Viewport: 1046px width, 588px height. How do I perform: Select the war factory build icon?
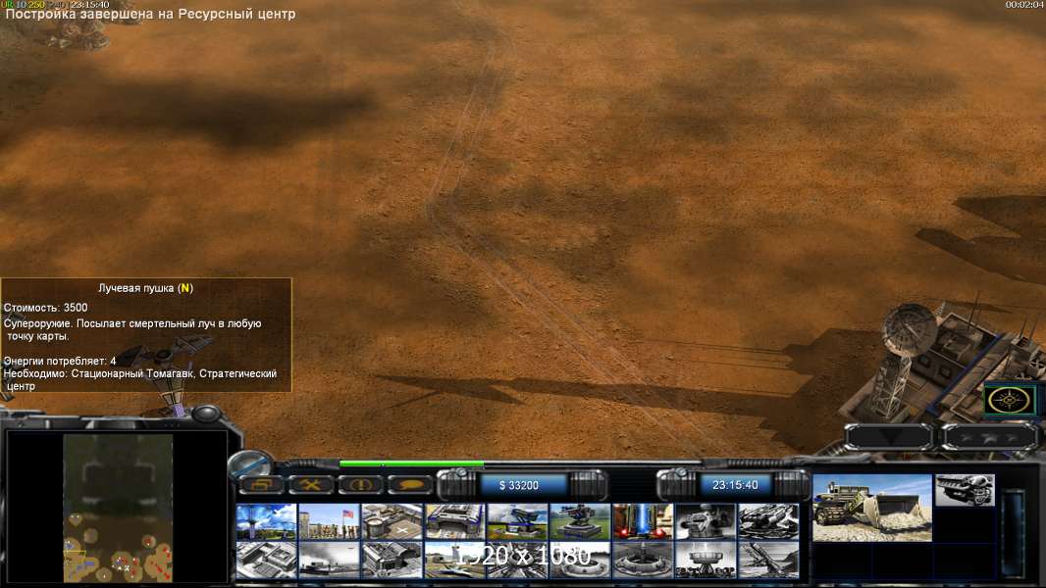pos(455,521)
